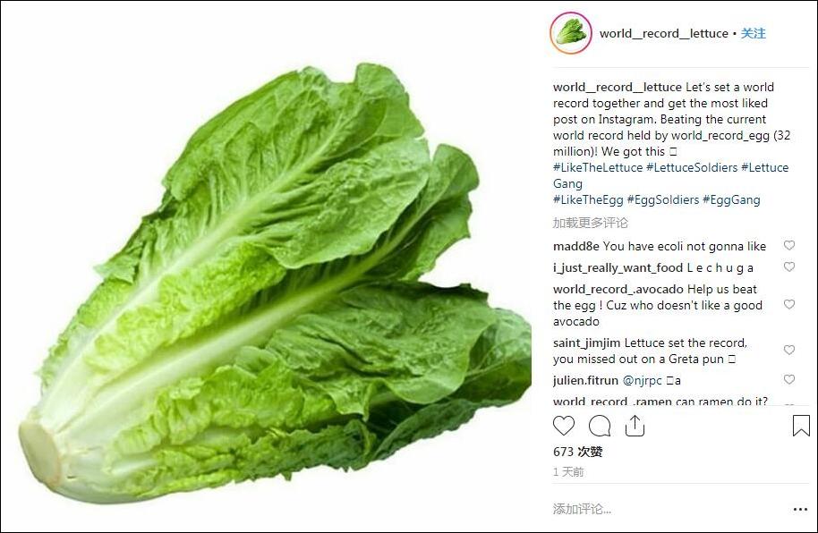818x533 pixels.
Task: Expand more comments via 加载更多评论
Action: 590,223
